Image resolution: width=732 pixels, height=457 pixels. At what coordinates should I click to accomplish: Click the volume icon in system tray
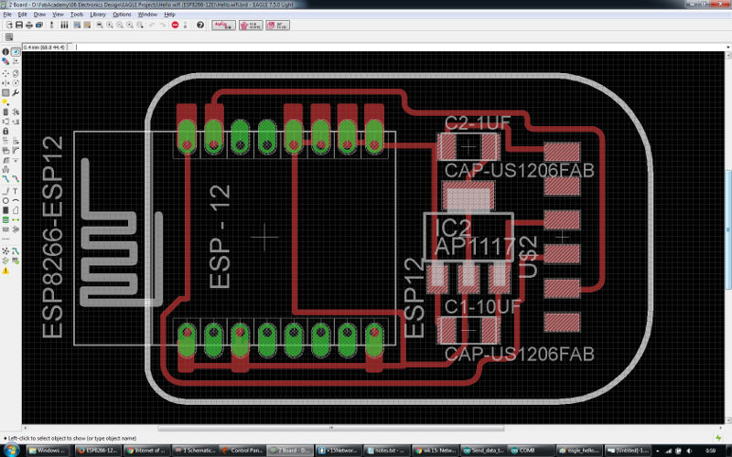689,451
